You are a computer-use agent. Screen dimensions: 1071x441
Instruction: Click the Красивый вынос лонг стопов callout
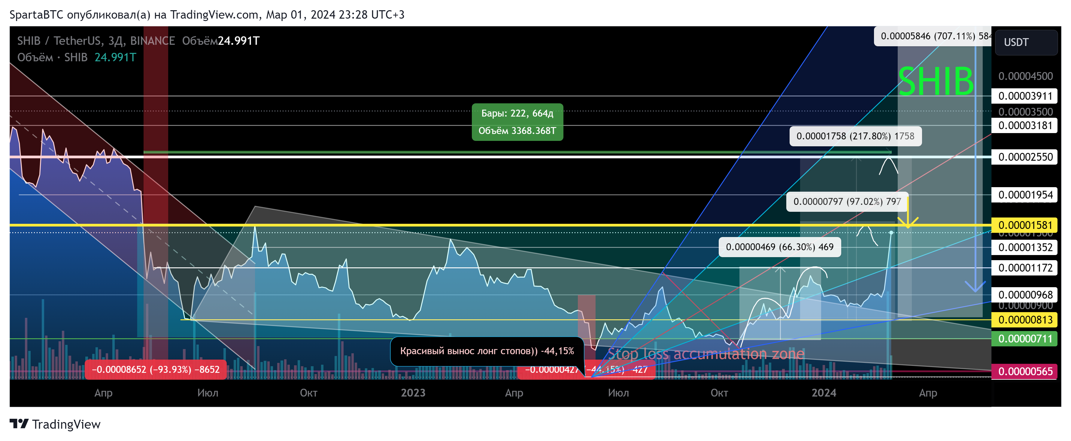pyautogui.click(x=487, y=351)
